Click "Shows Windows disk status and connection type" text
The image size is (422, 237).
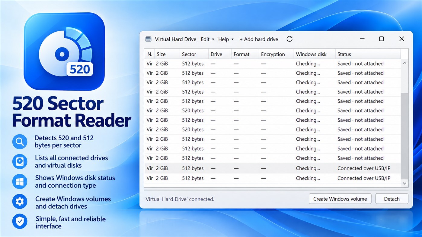point(75,182)
